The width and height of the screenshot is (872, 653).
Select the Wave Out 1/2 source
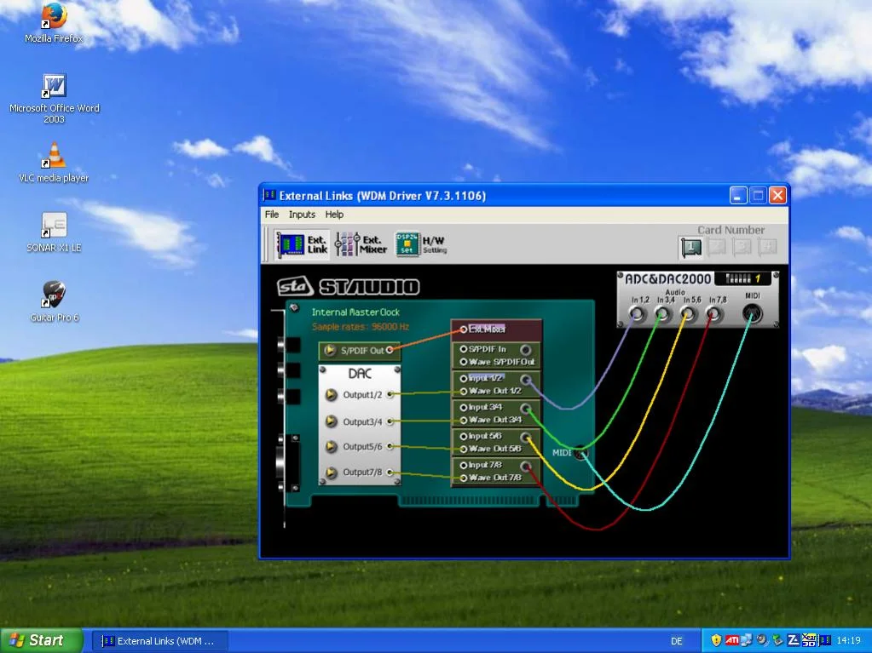(464, 392)
